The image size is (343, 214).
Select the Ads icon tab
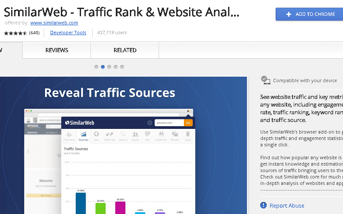click(147, 136)
